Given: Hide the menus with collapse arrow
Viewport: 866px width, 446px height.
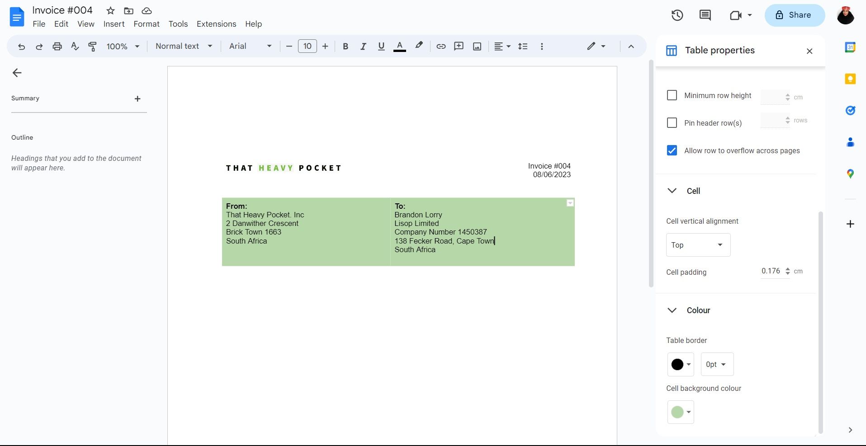Looking at the screenshot, I should coord(631,46).
